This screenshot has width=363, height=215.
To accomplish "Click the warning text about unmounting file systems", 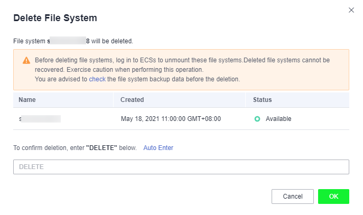I will click(138, 60).
